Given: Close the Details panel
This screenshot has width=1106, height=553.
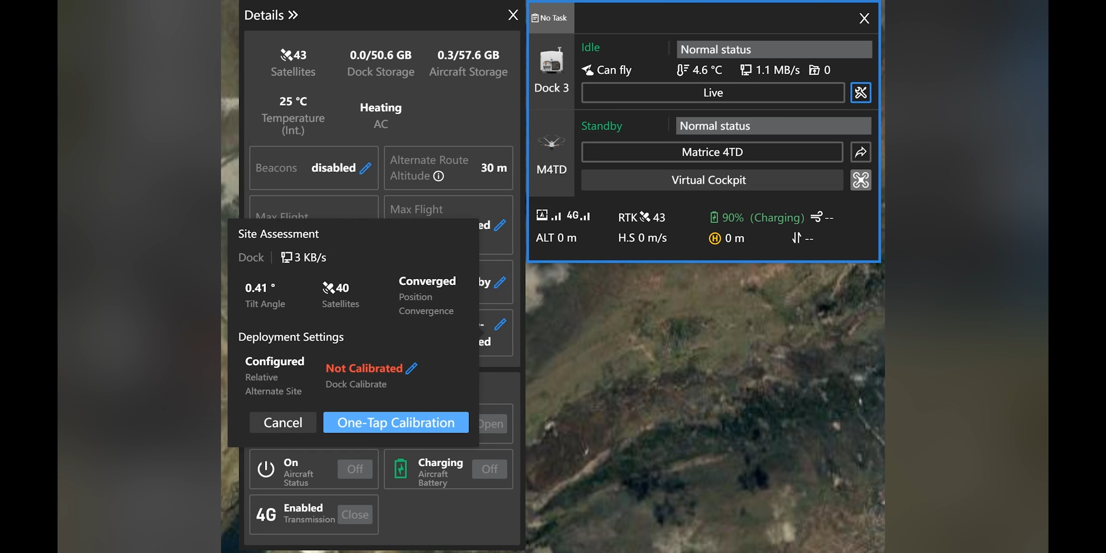Looking at the screenshot, I should pyautogui.click(x=513, y=15).
